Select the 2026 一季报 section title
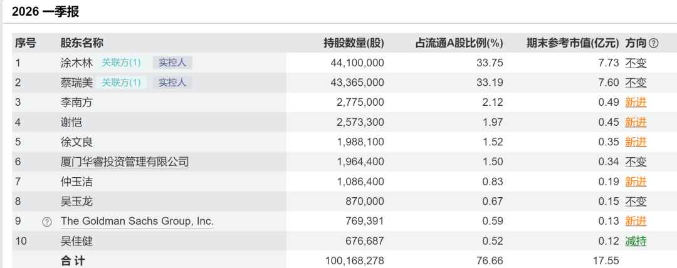677x268 pixels. tap(45, 12)
